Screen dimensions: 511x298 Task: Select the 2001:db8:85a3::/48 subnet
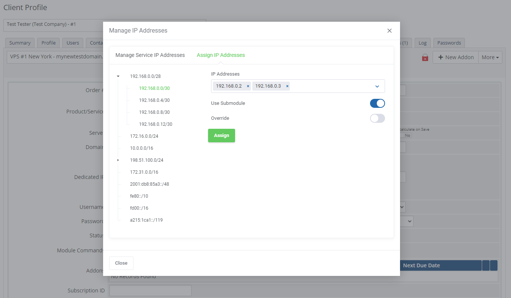tap(149, 184)
